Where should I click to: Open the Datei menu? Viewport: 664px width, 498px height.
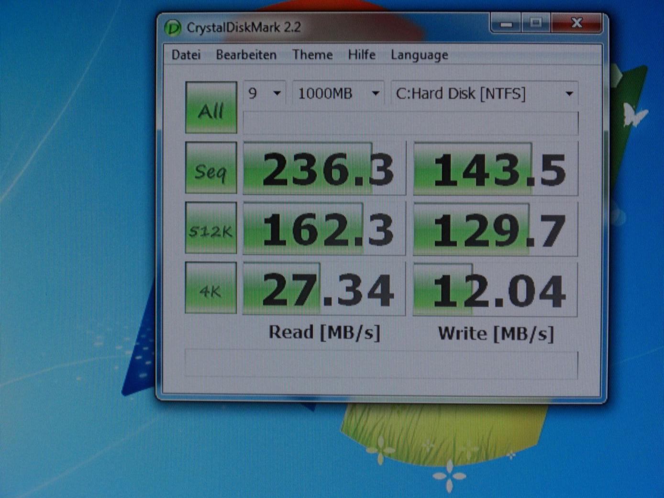(x=186, y=55)
